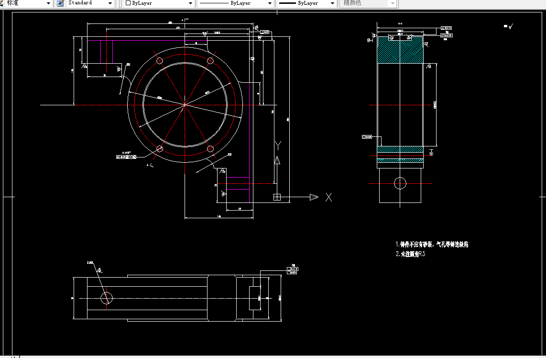
Task: Select the hole circle in the bottom plan view
Action: (107, 298)
